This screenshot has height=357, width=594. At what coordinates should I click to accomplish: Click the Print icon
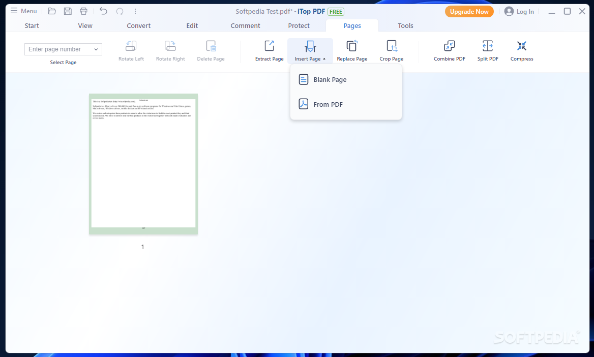click(83, 11)
